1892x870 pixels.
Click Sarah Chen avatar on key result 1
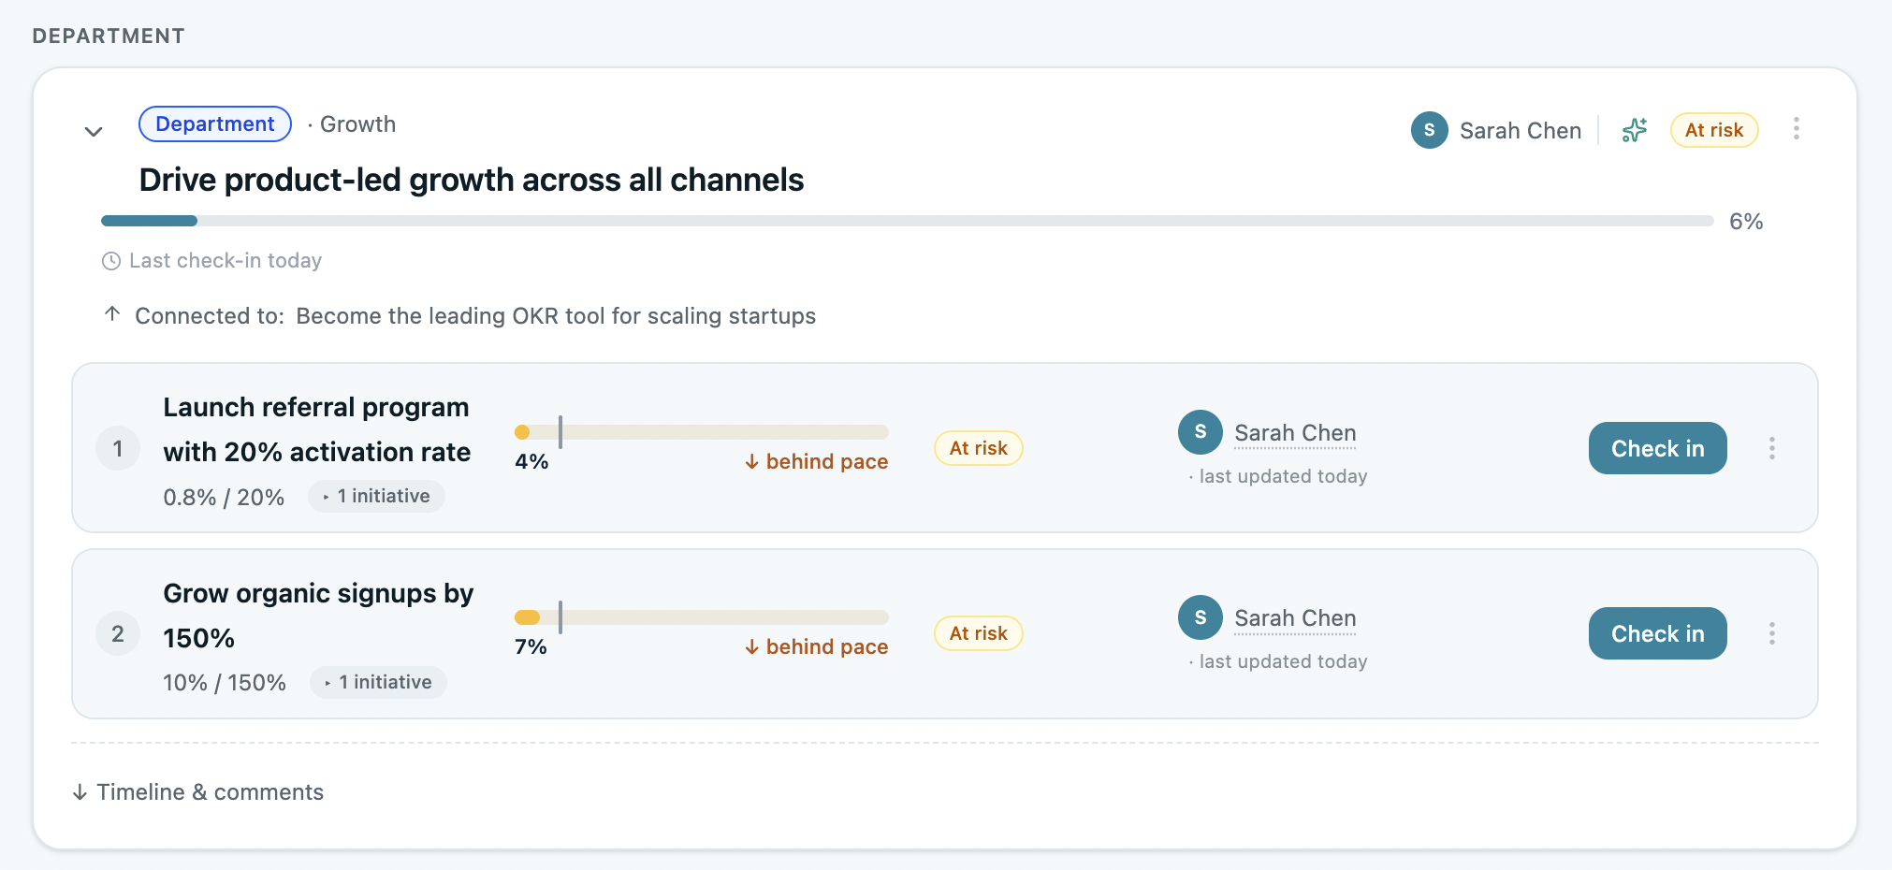pos(1201,432)
